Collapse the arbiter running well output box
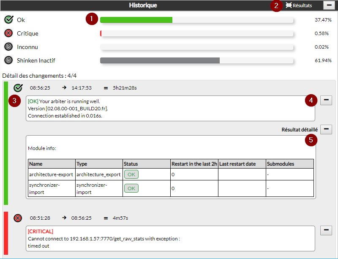Image resolution: width=338 pixels, height=259 pixels. point(326,100)
